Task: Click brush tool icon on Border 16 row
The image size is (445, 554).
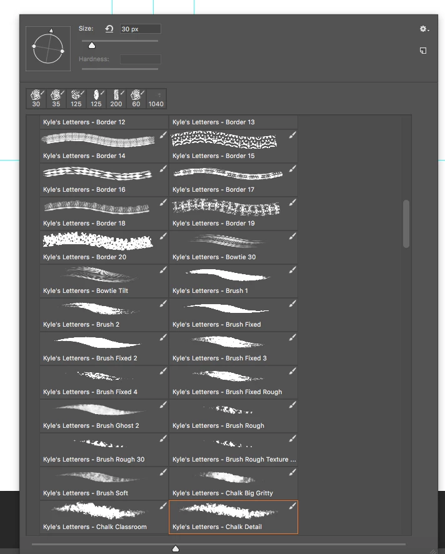Action: click(x=163, y=169)
